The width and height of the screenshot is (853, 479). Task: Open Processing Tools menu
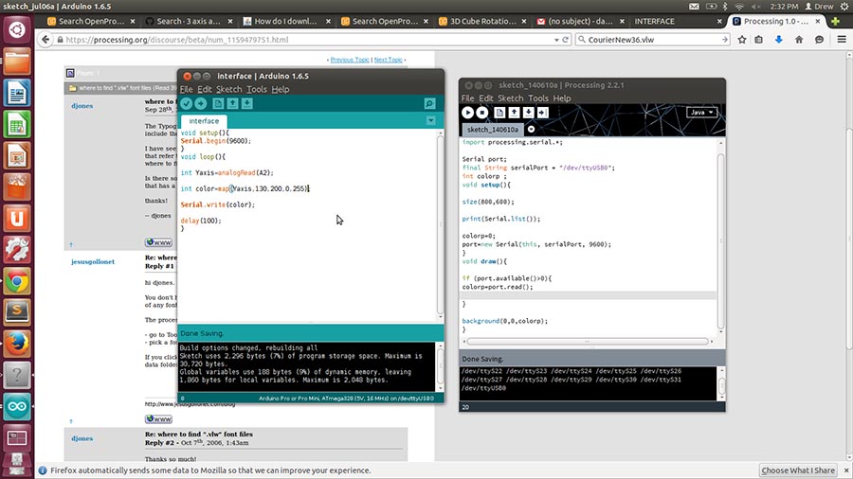[x=538, y=98]
